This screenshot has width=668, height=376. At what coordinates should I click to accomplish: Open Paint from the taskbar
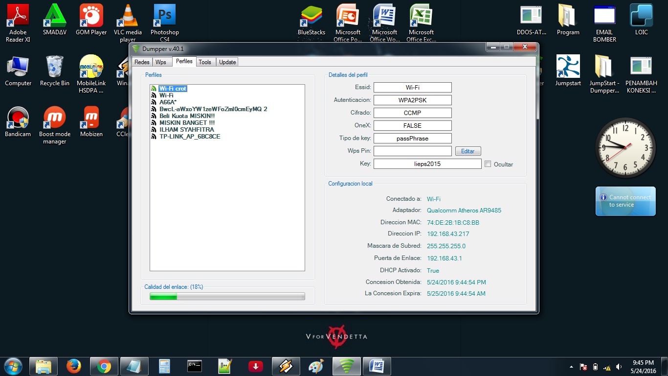point(316,366)
